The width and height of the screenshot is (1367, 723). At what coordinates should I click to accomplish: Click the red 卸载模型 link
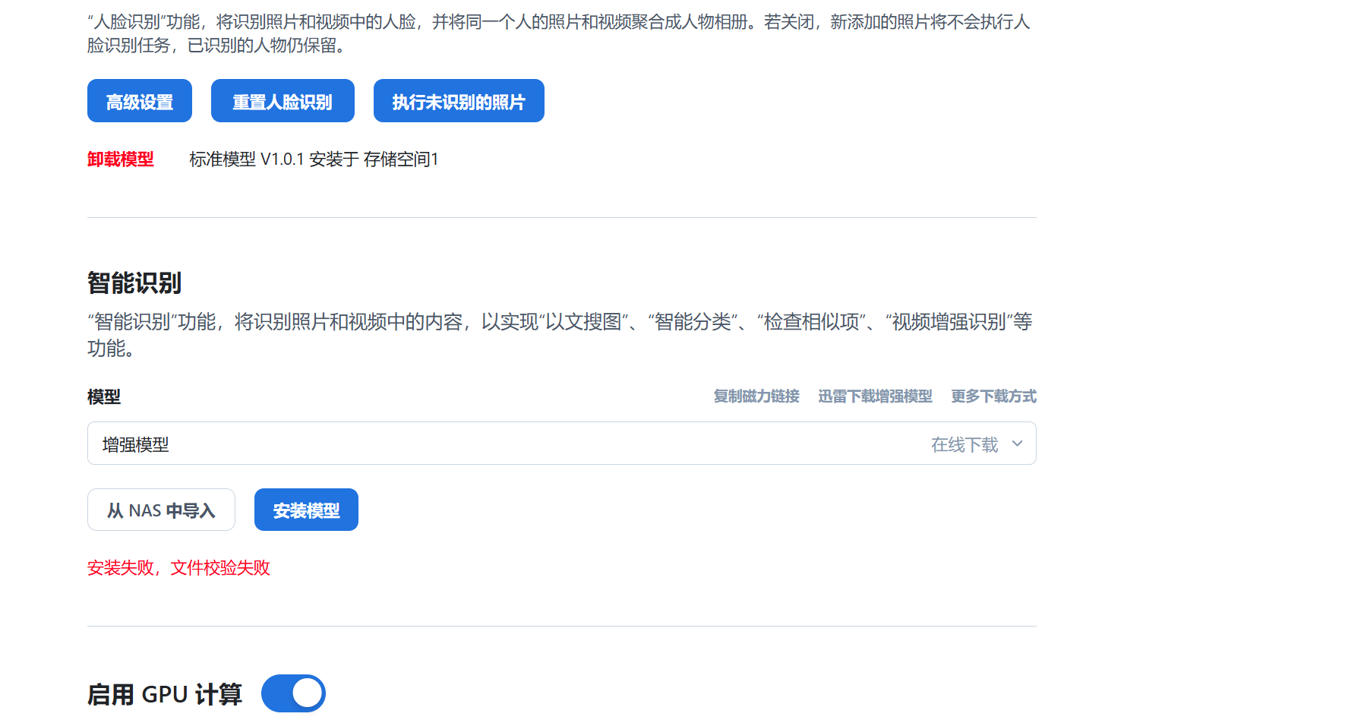click(x=121, y=159)
